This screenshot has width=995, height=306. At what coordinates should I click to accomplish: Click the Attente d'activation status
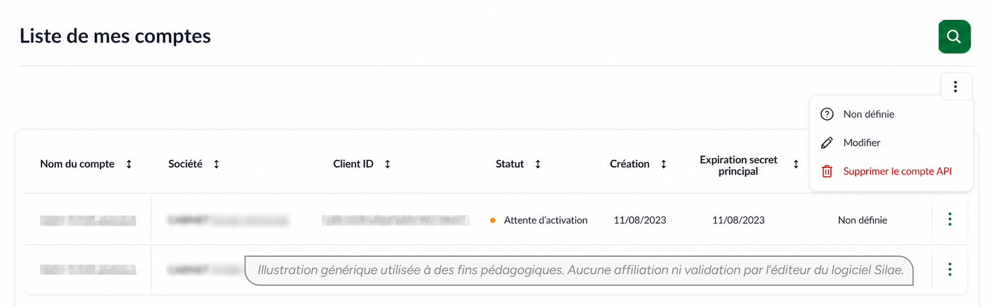pyautogui.click(x=545, y=220)
